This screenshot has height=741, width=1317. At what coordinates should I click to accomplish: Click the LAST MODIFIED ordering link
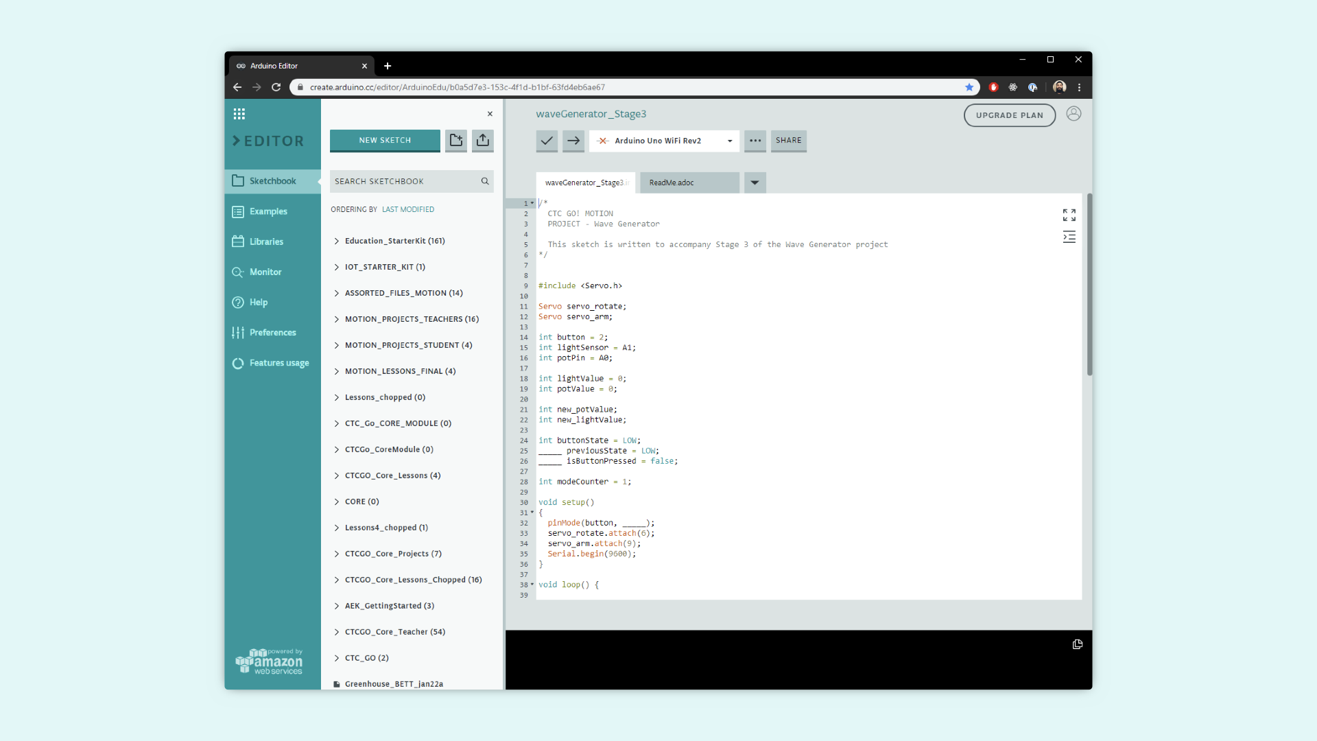point(408,209)
